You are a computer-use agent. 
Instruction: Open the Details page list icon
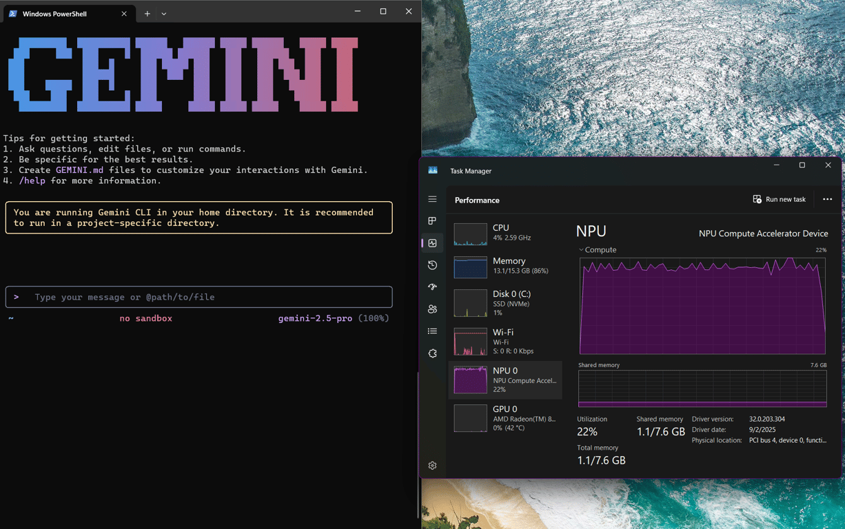432,331
